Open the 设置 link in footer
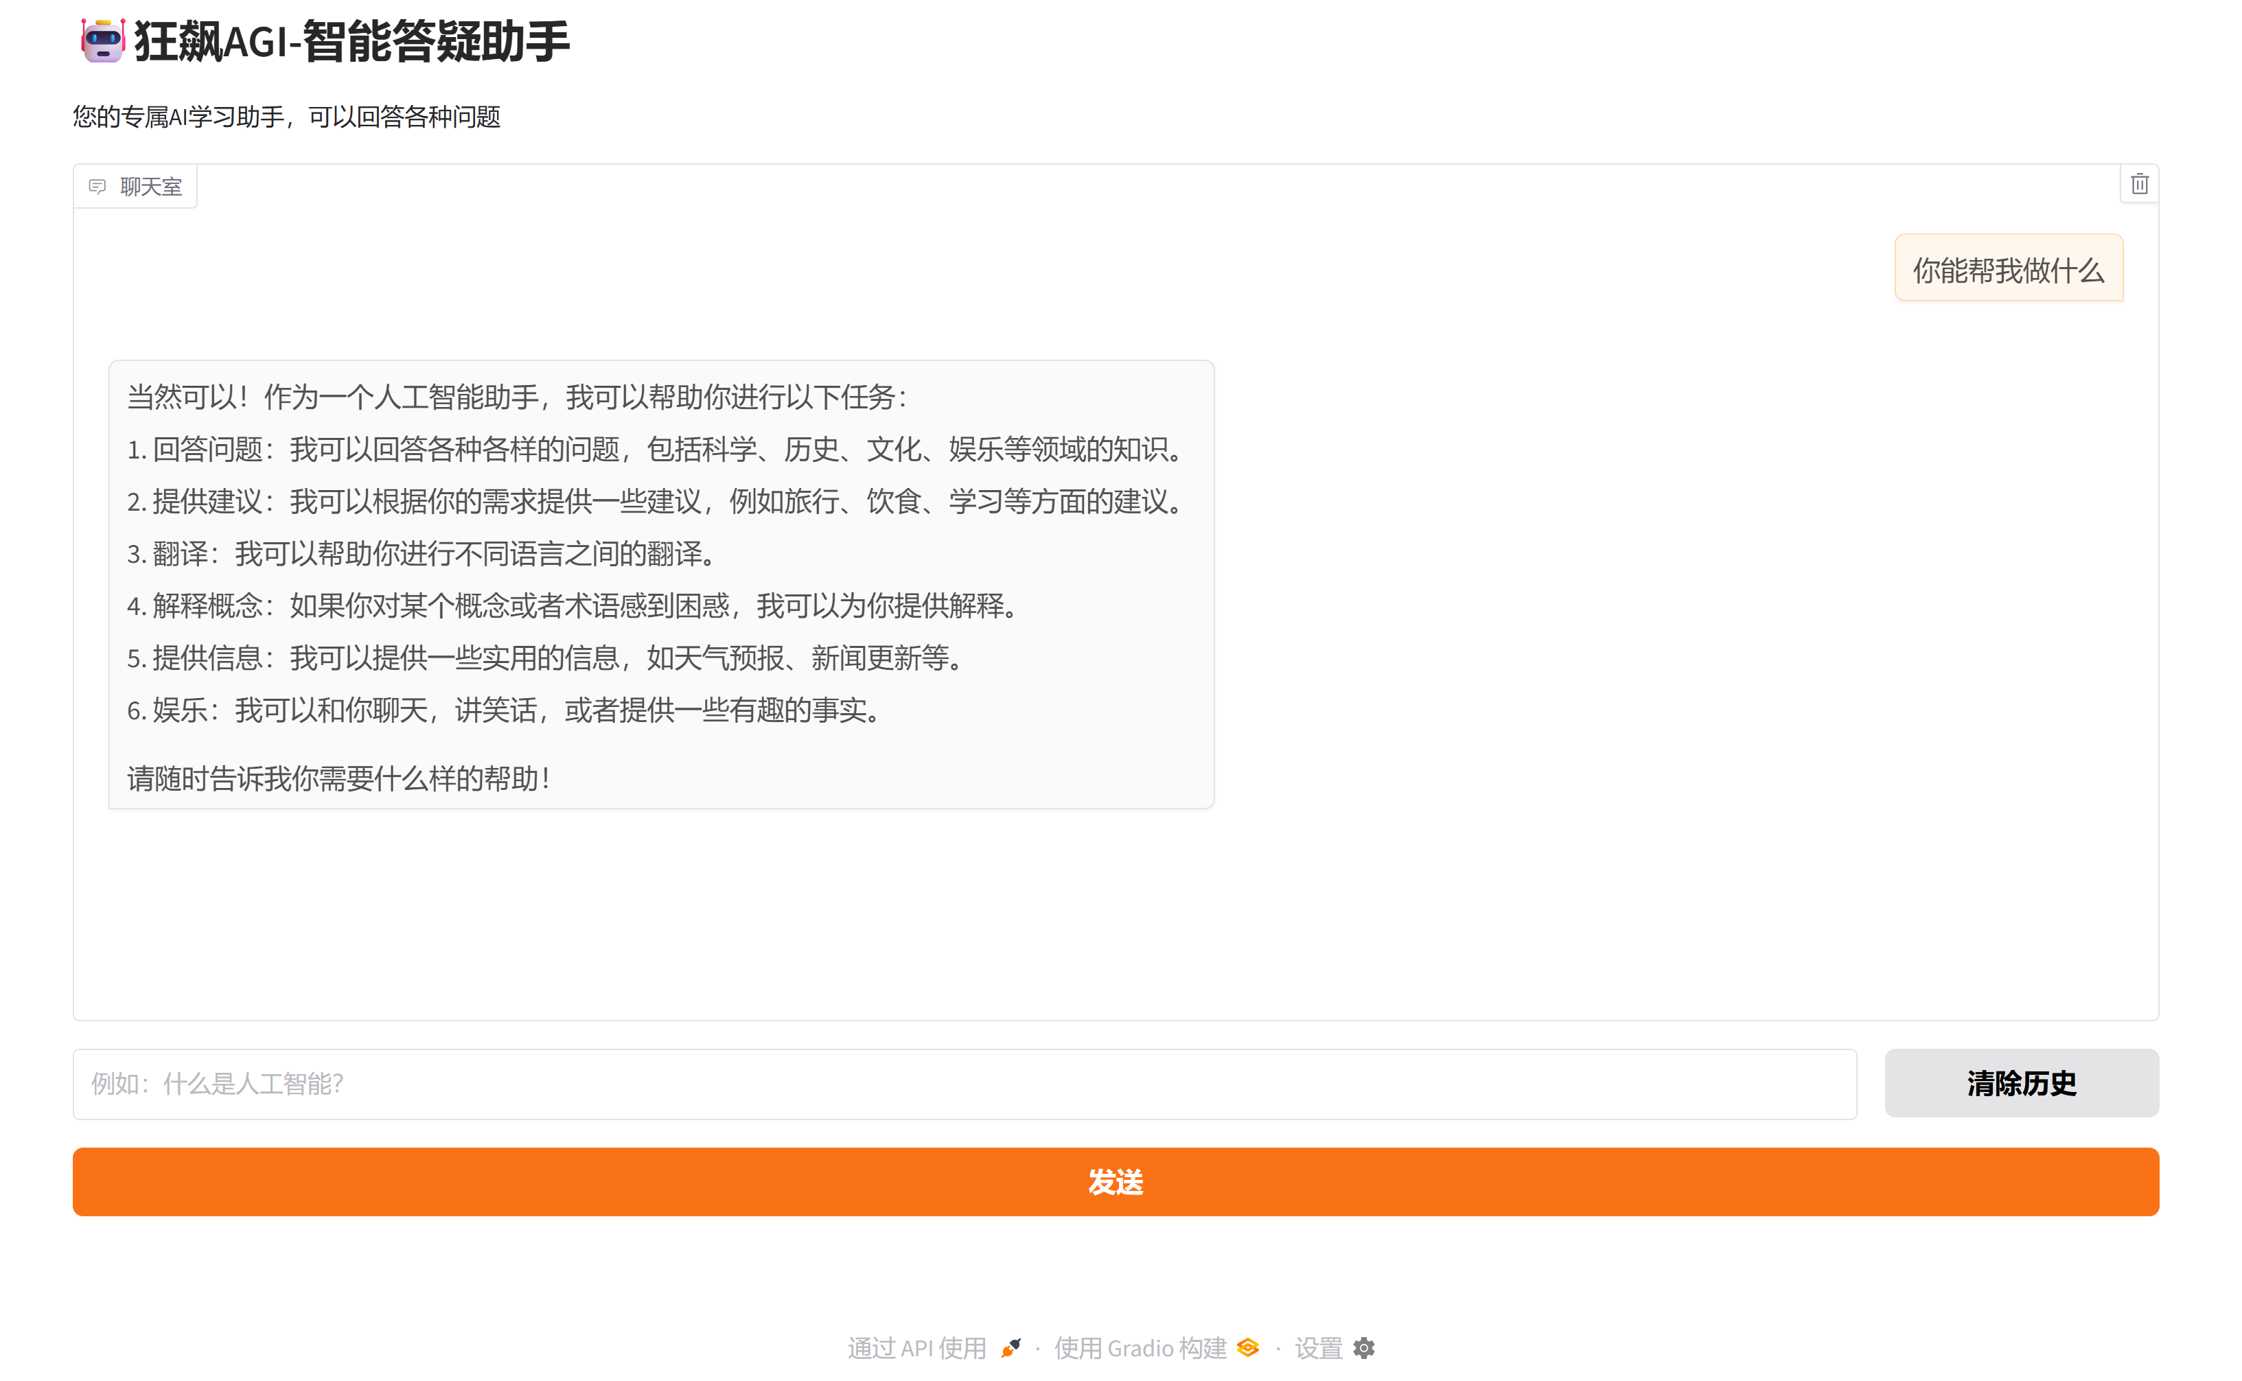Viewport: 2242px width, 1381px height. coord(1318,1348)
